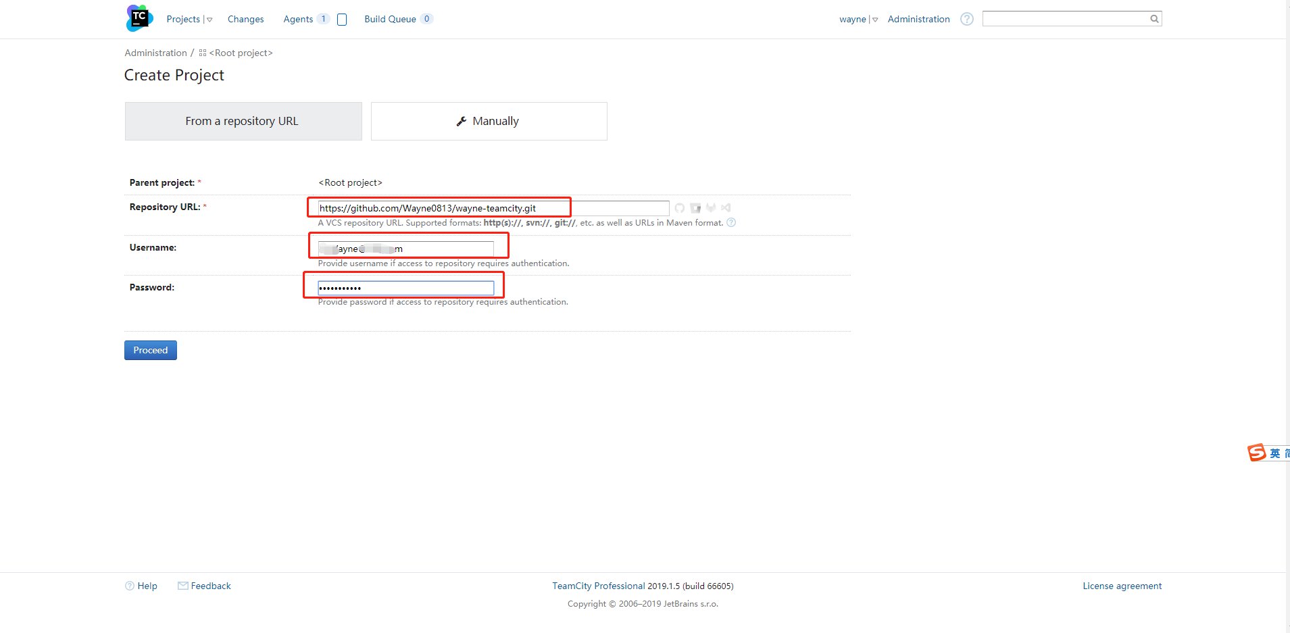Click the Root project breadcrumb link
The image size is (1290, 633).
(x=241, y=53)
